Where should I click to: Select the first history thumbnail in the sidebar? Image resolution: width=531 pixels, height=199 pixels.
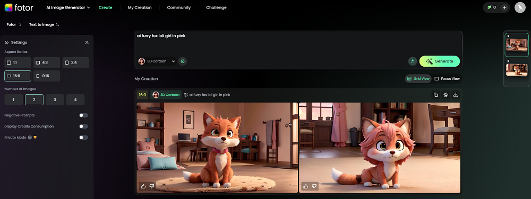point(517,44)
